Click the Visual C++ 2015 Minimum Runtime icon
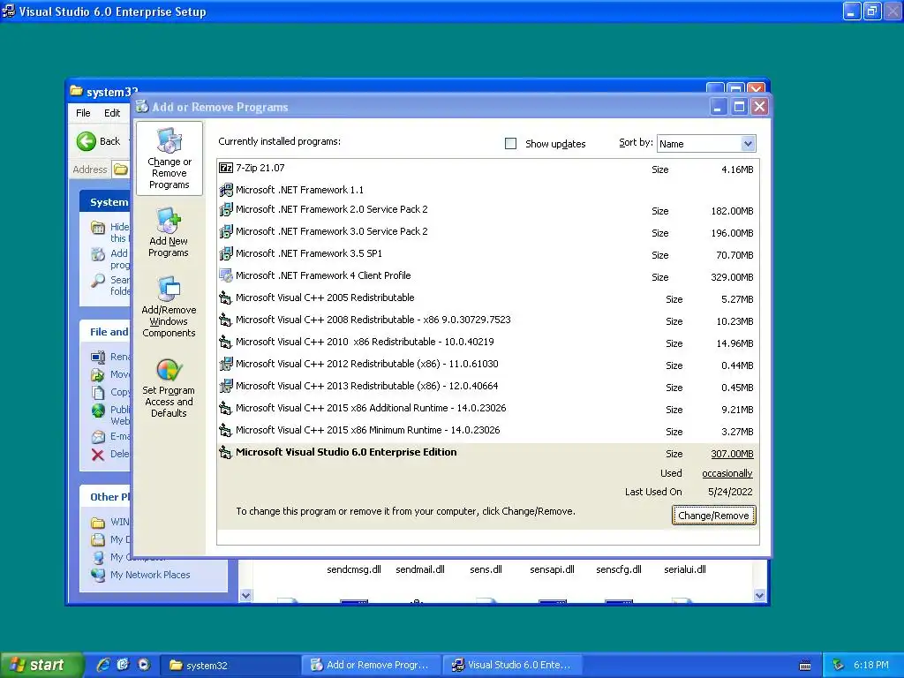Image resolution: width=904 pixels, height=678 pixels. (226, 430)
